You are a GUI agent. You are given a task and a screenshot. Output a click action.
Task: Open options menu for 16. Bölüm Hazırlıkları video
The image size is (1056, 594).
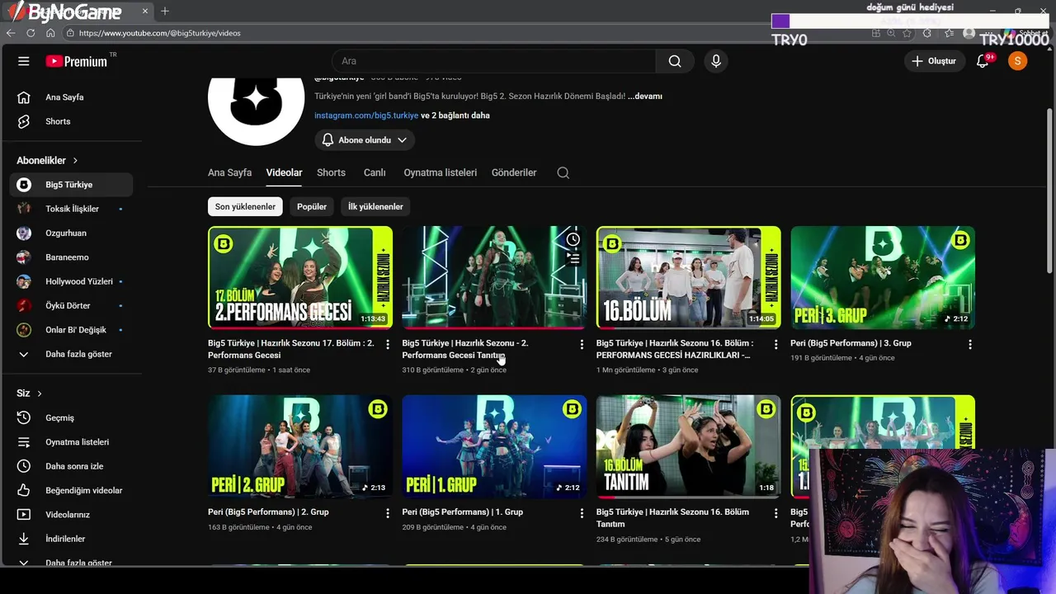point(775,344)
